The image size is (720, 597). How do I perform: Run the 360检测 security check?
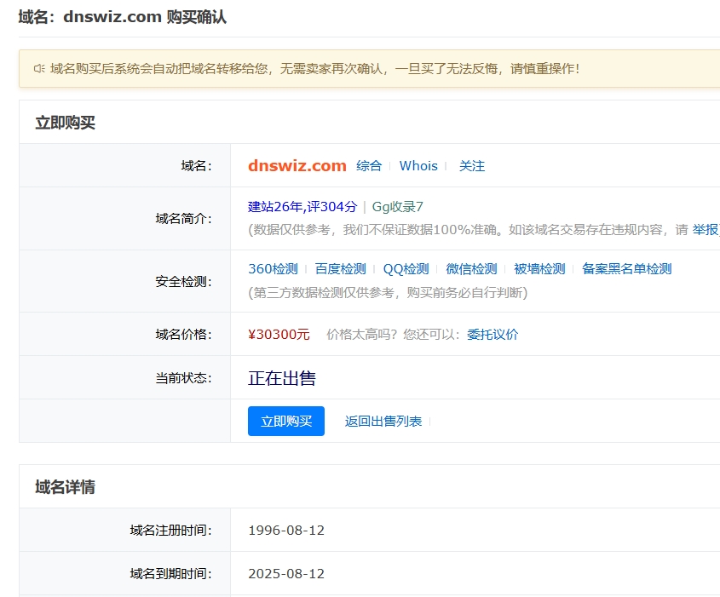tap(273, 269)
